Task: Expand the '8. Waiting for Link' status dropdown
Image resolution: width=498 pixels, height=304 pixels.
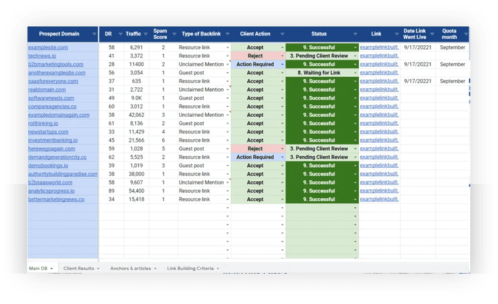Action: 355,73
